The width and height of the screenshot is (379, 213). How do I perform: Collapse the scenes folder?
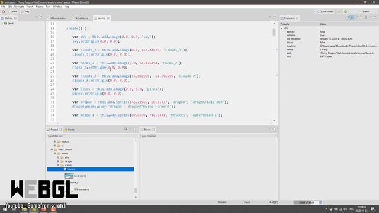pyautogui.click(x=58, y=165)
